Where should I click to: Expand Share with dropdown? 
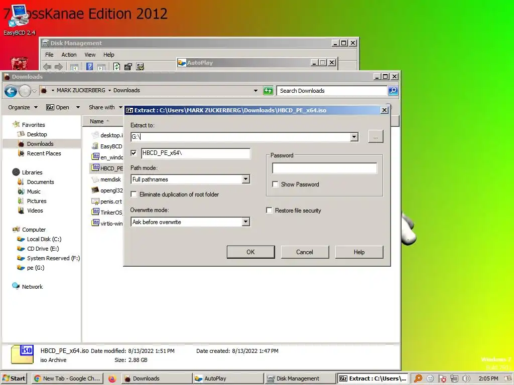pyautogui.click(x=105, y=107)
